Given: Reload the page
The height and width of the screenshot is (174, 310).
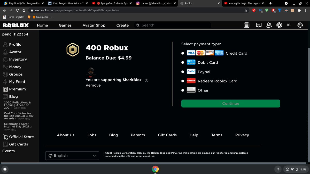Looking at the screenshot, I should point(17,10).
